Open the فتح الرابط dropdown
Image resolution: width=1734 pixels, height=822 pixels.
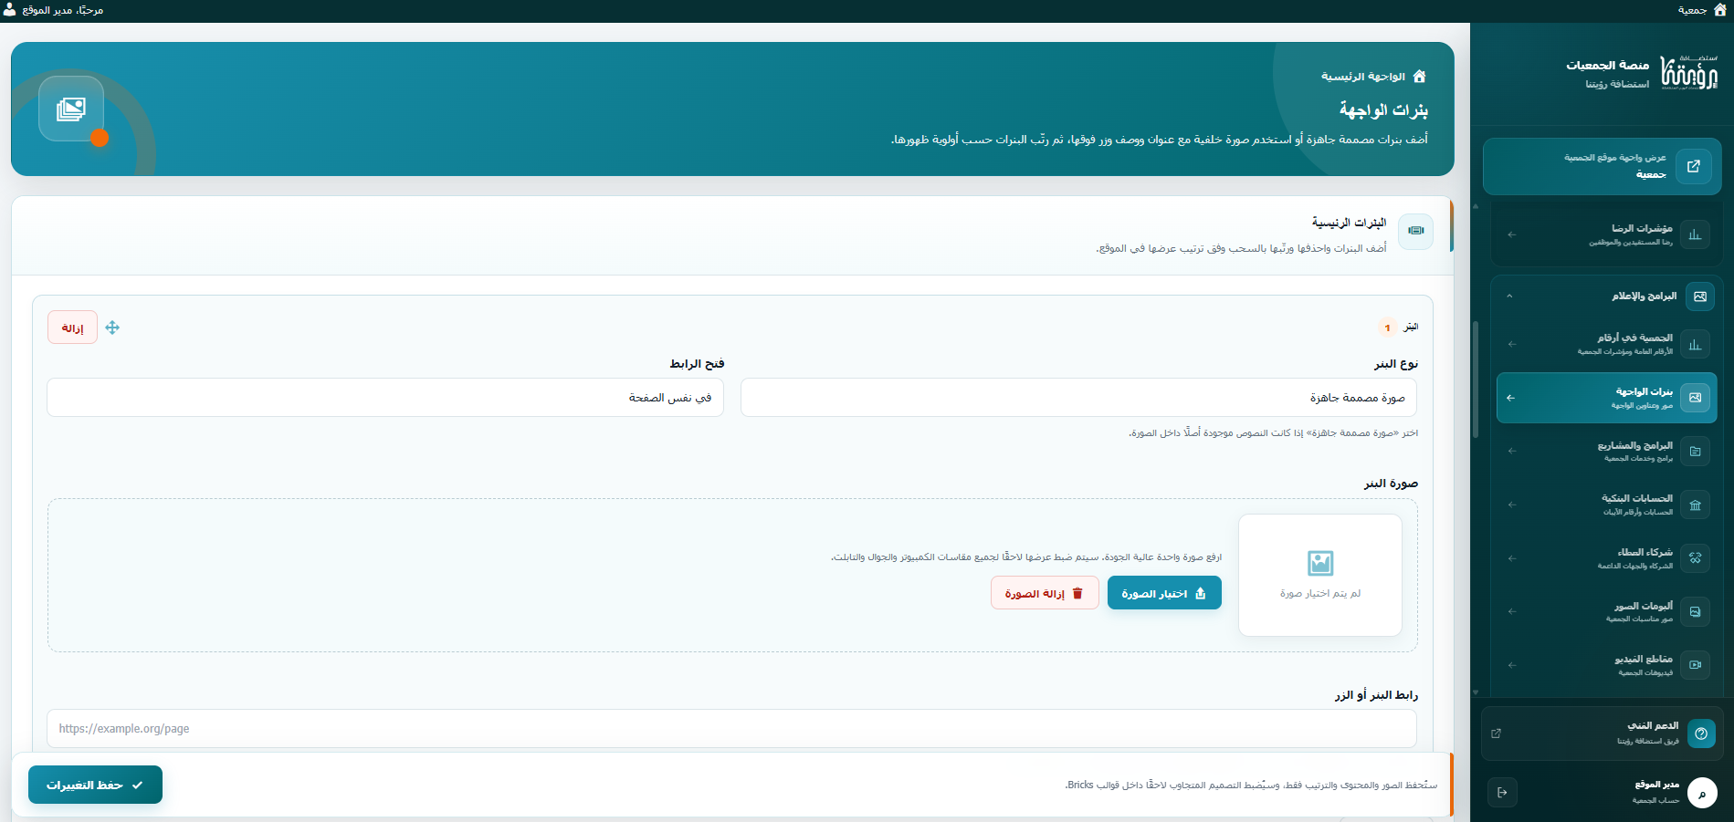[385, 398]
